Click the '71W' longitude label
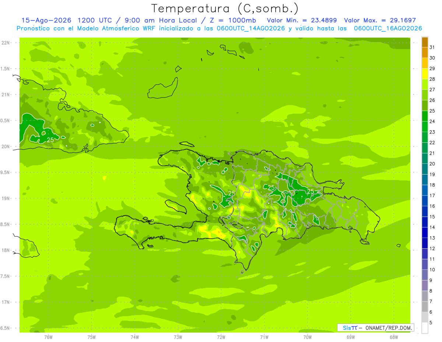 [x=264, y=337]
